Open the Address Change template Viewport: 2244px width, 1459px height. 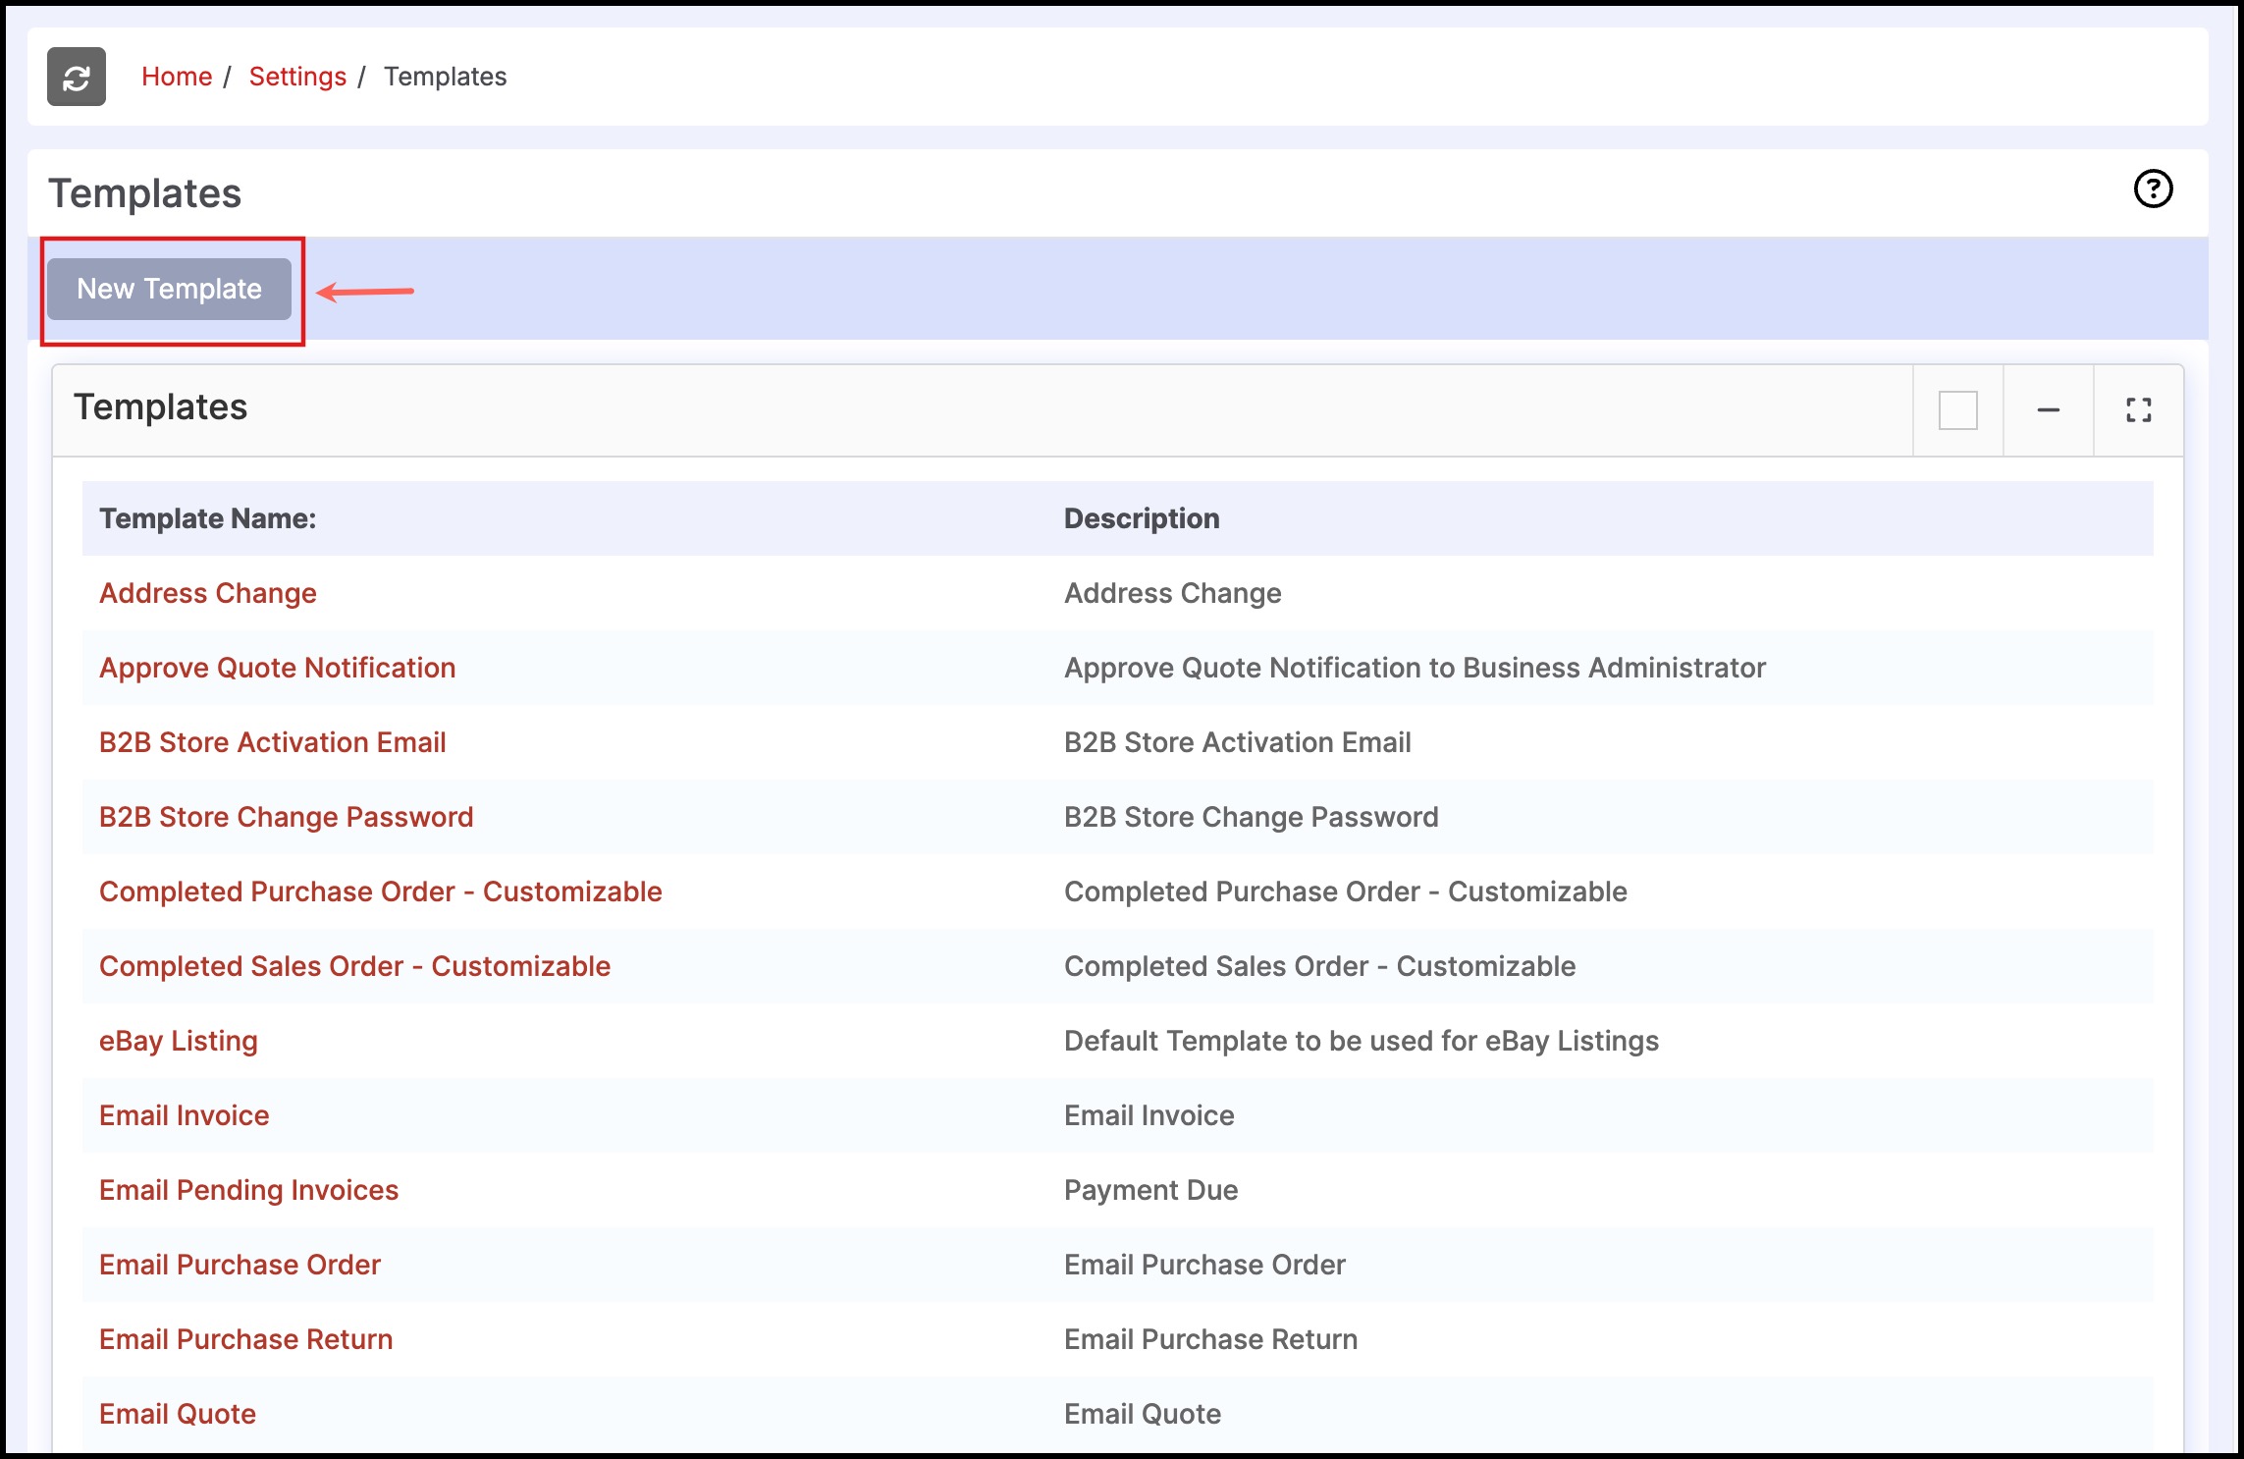coord(208,593)
